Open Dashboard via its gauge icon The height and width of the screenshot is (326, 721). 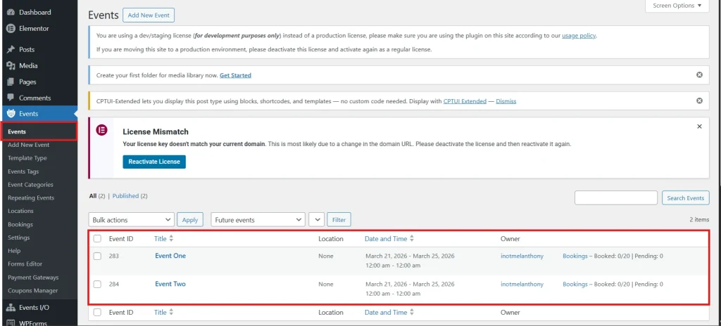click(x=11, y=13)
